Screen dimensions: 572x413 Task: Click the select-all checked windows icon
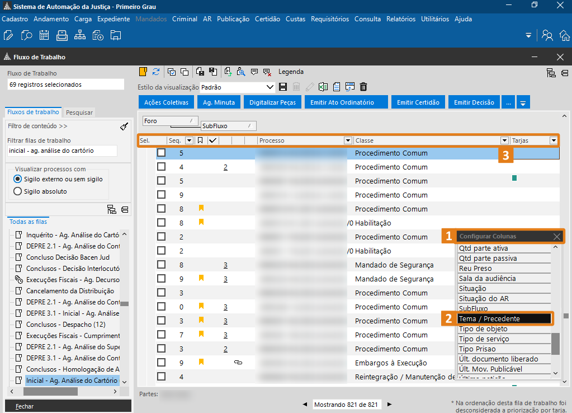(x=172, y=72)
